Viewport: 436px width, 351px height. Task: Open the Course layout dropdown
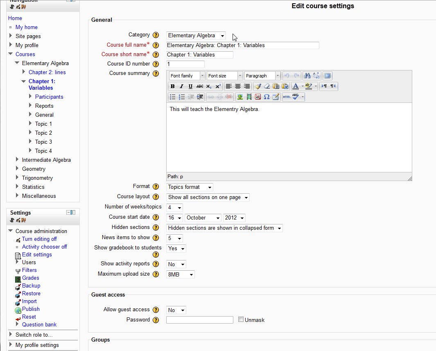[x=208, y=197]
